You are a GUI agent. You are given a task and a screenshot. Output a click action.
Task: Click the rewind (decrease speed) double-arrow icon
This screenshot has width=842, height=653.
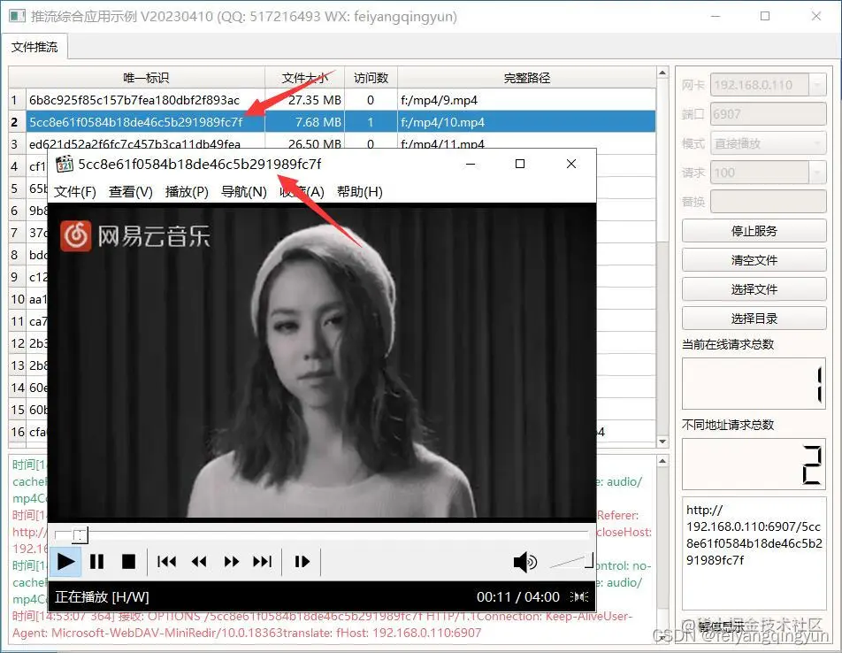coord(199,562)
